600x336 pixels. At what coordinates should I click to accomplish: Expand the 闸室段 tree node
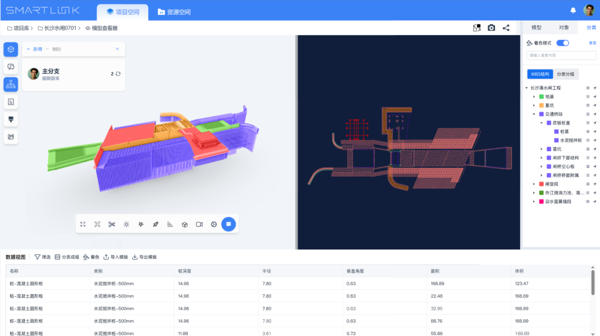[x=534, y=184]
